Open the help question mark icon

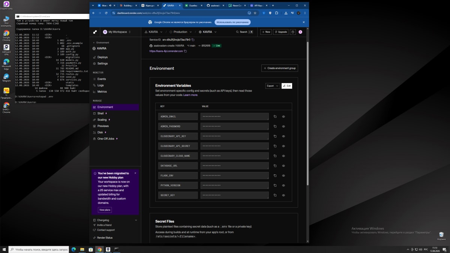(x=293, y=32)
